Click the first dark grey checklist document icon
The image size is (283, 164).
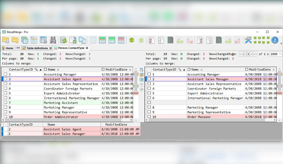pyautogui.click(x=170, y=40)
